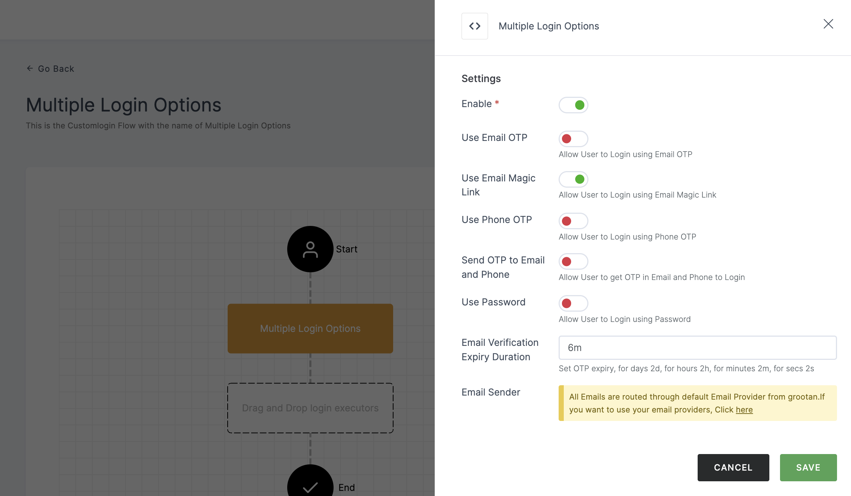Screen dimensions: 851x496
Task: Turn on the Use Password toggle
Action: [x=573, y=303]
